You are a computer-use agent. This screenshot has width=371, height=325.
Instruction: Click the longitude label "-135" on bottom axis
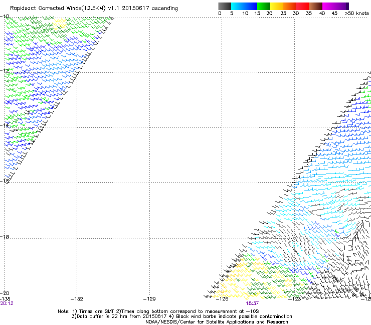click(5, 299)
